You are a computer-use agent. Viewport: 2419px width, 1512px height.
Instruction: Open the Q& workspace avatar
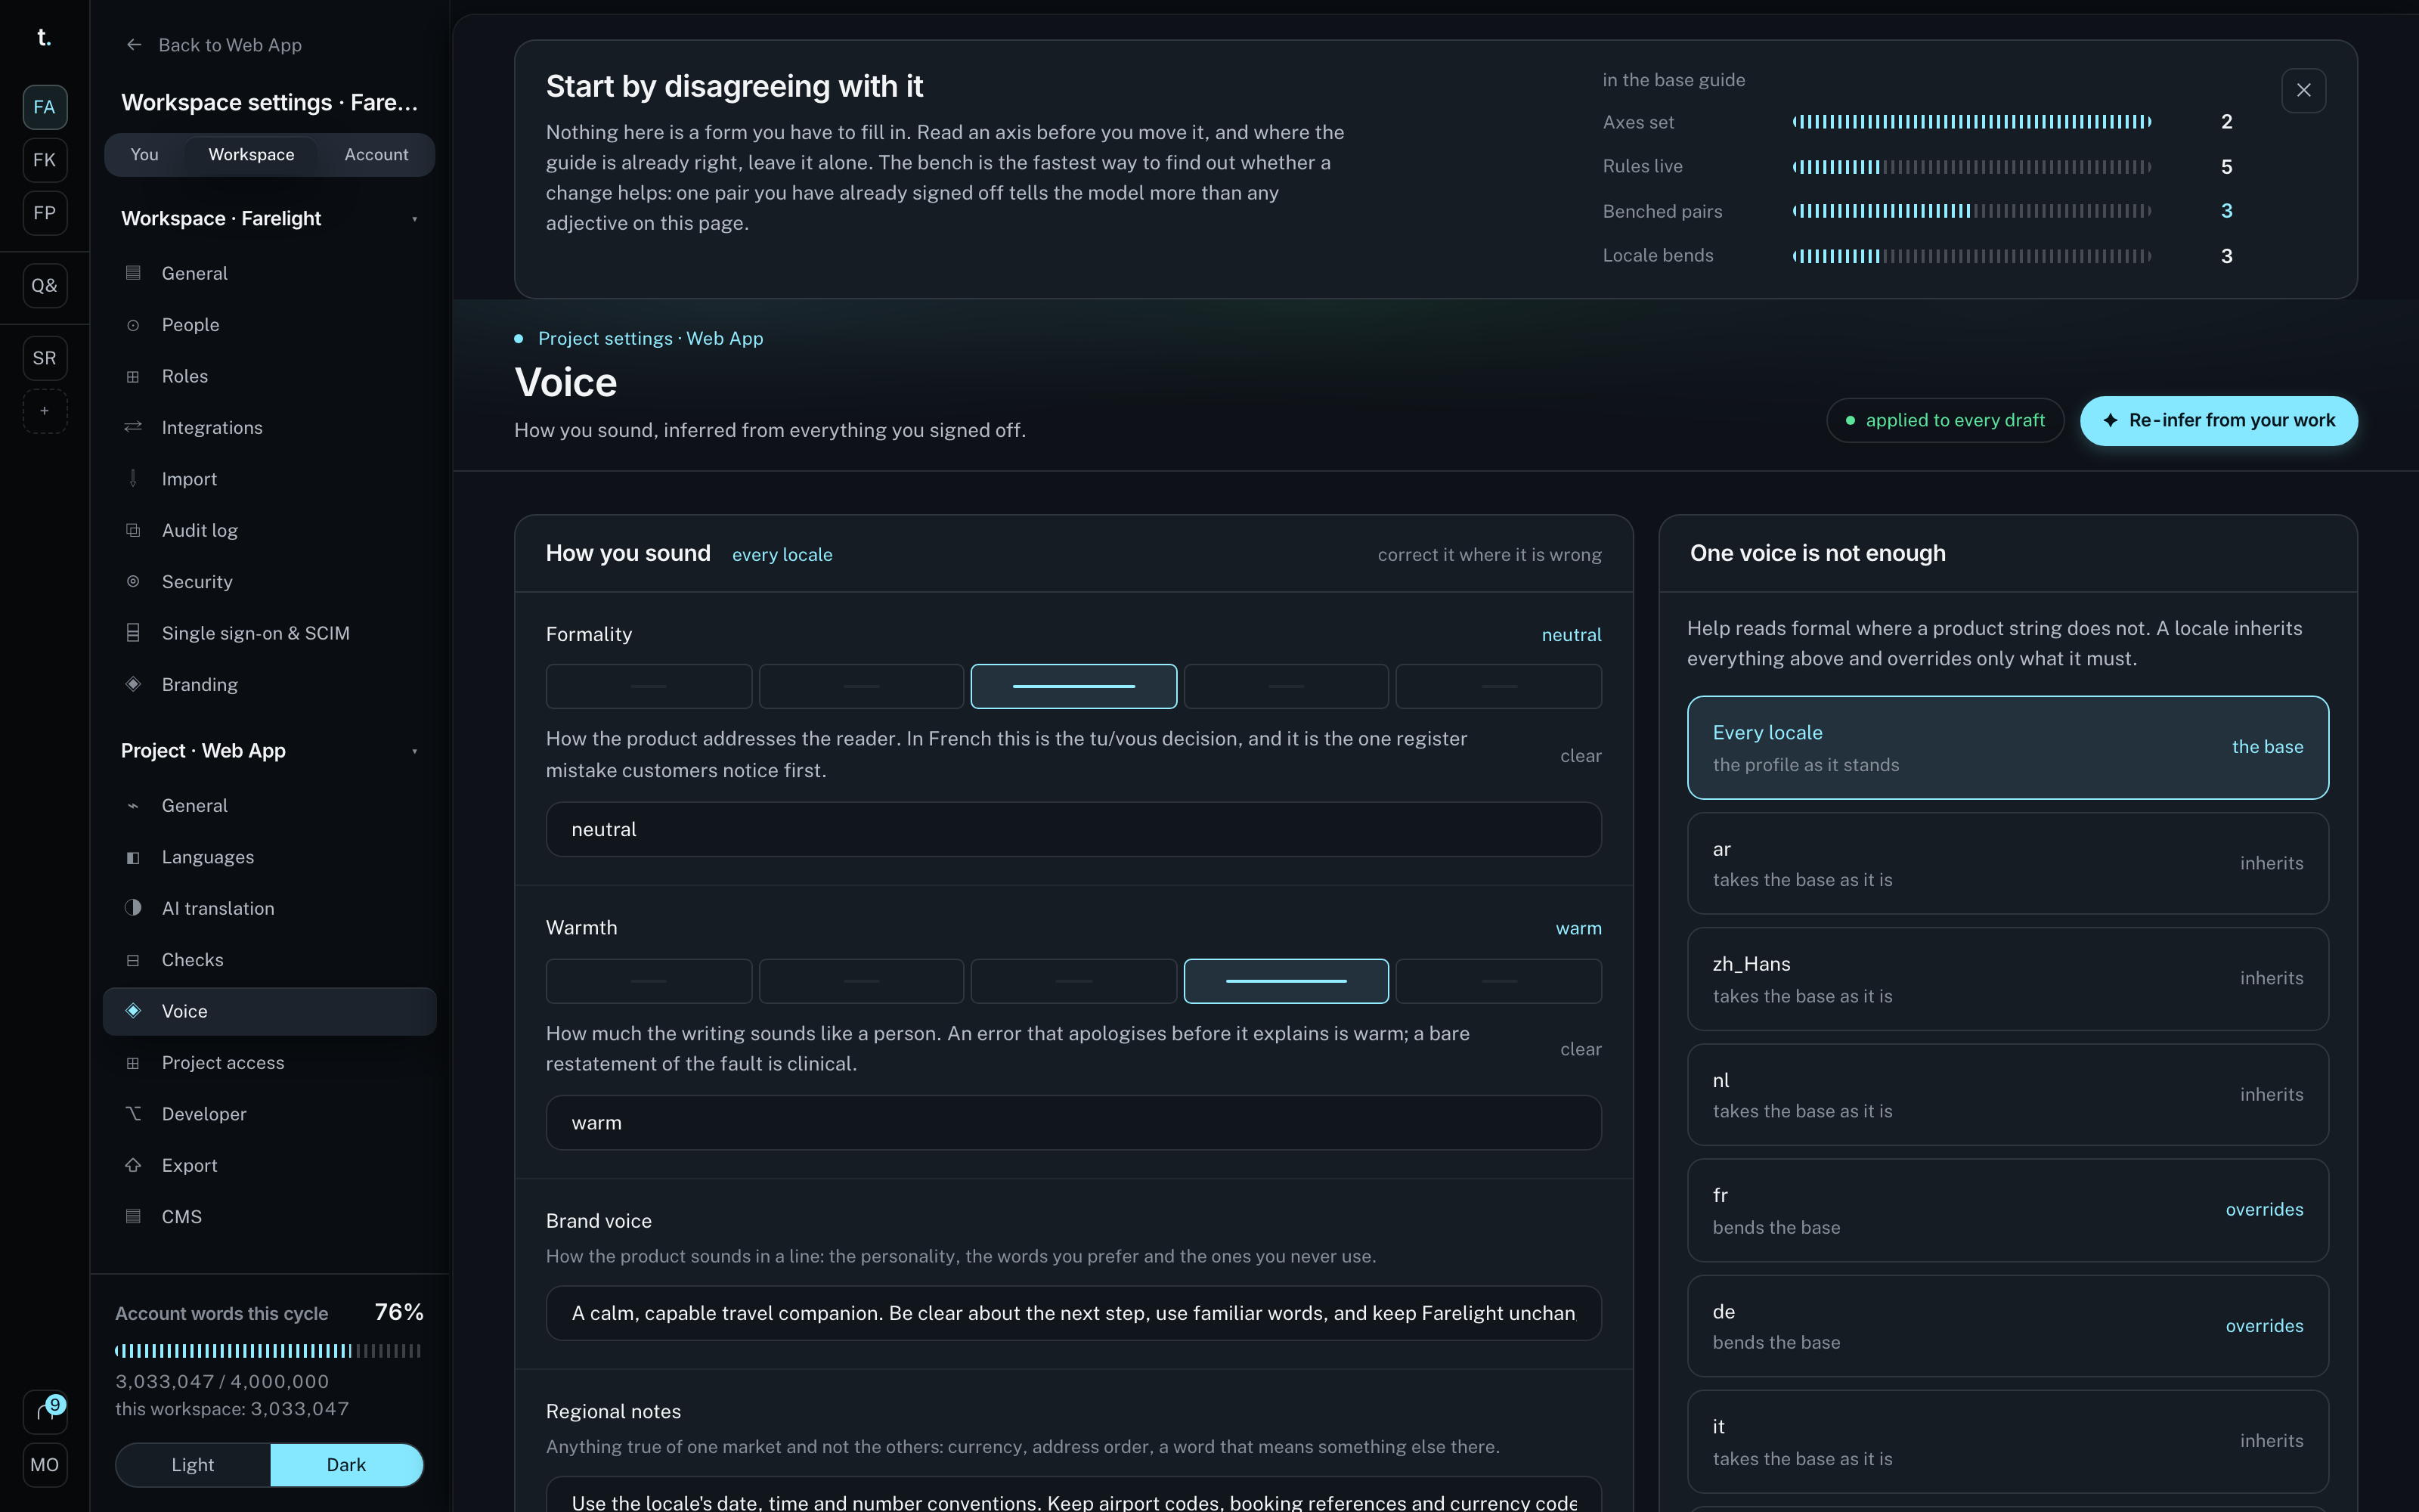(x=44, y=286)
